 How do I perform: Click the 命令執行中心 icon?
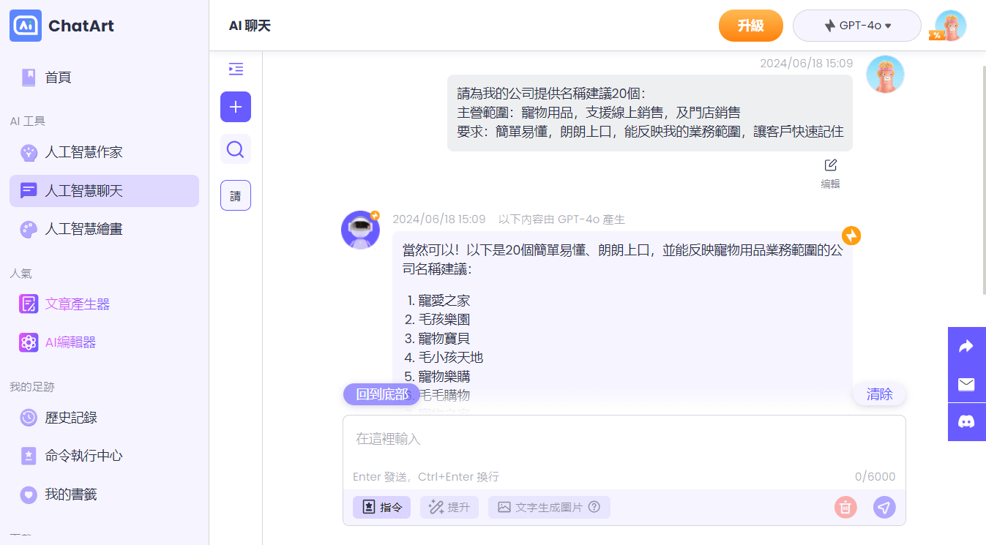29,456
